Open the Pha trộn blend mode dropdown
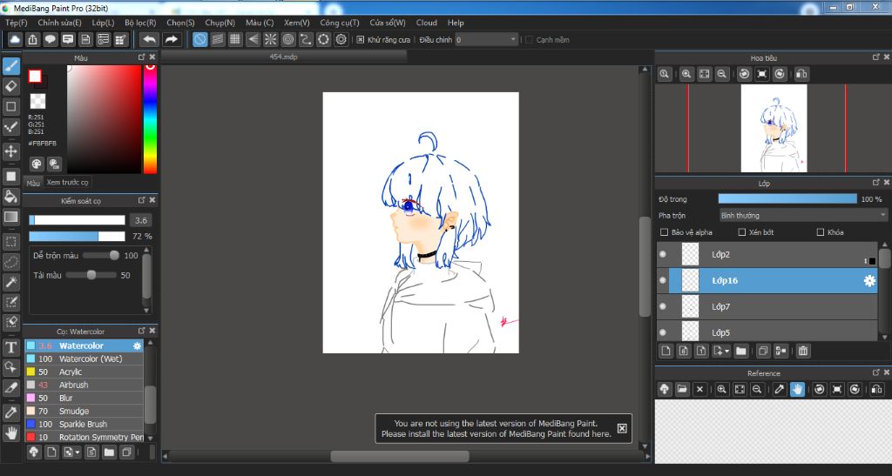Viewport: 892px width, 476px height. 802,215
